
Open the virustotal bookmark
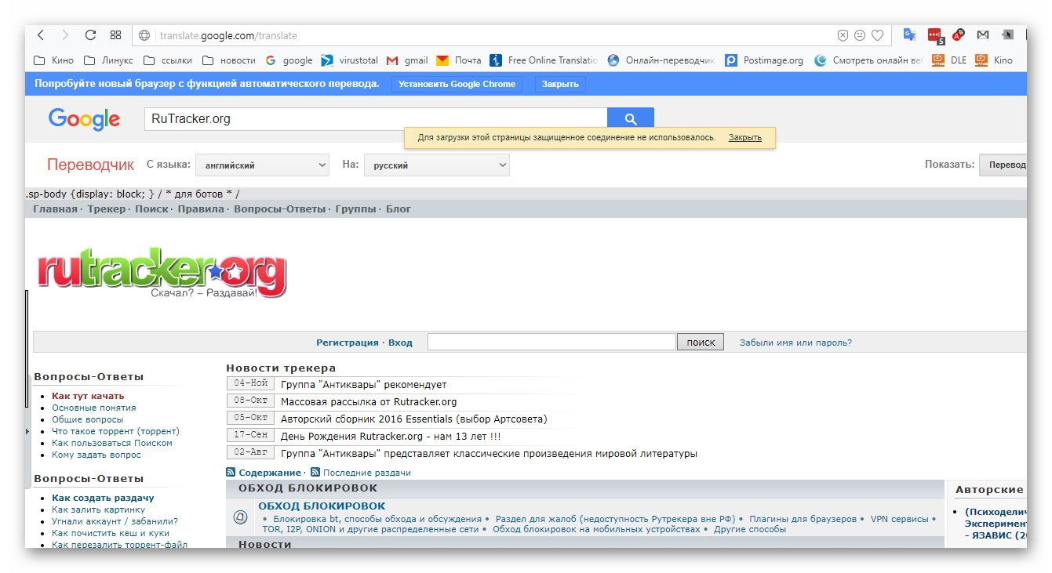pos(349,60)
